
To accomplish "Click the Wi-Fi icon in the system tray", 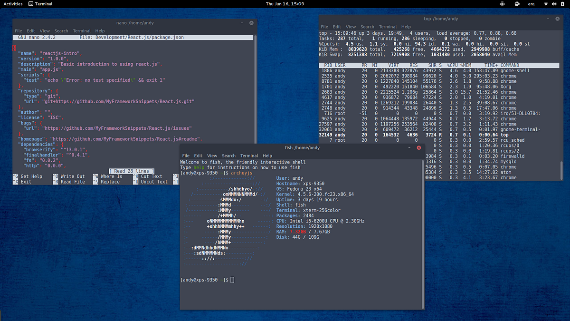I will click(x=545, y=4).
